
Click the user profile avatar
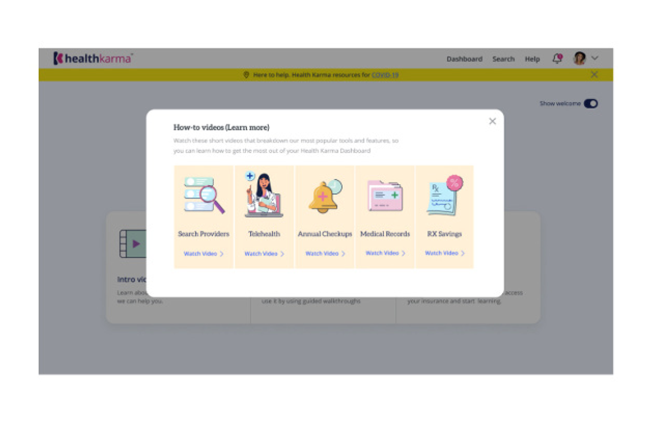pos(579,58)
